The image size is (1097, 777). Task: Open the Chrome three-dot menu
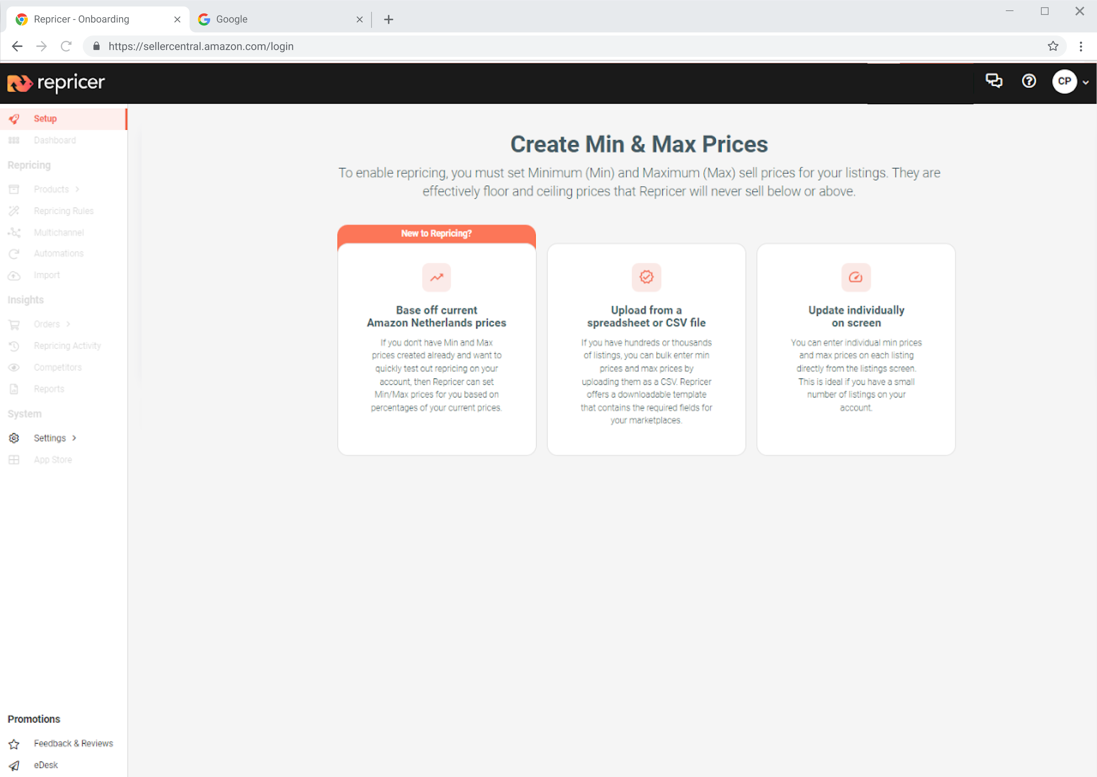pyautogui.click(x=1081, y=47)
